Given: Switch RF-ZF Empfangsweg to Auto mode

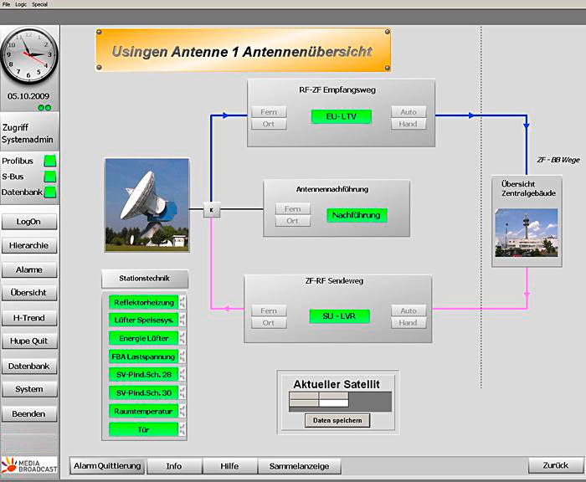Looking at the screenshot, I should tap(409, 111).
